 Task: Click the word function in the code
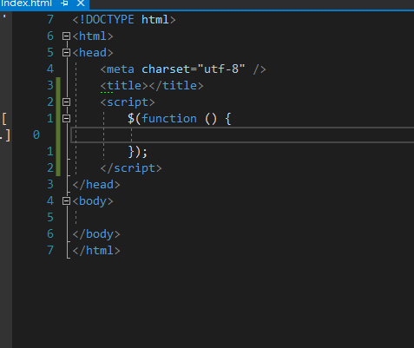click(169, 119)
